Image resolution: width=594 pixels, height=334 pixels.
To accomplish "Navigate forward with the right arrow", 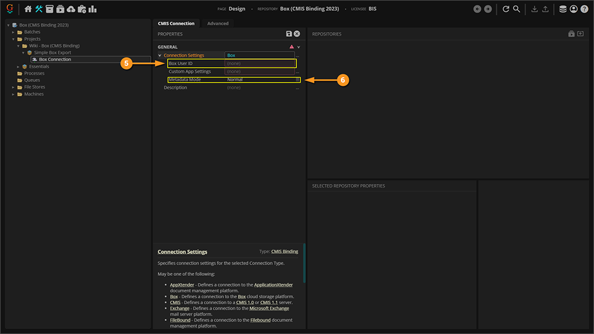I will (488, 9).
